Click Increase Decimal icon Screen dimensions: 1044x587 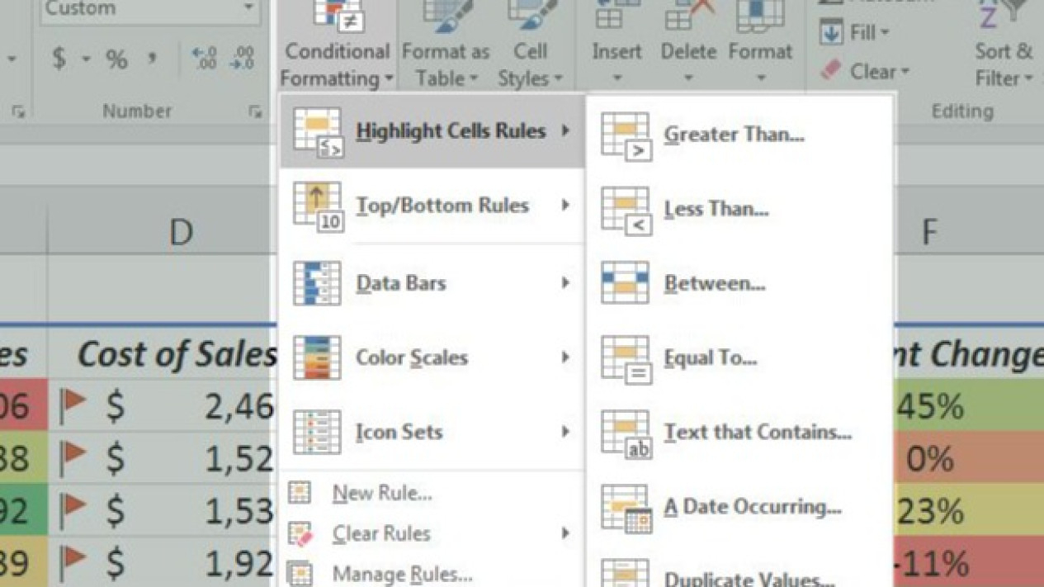click(x=204, y=59)
